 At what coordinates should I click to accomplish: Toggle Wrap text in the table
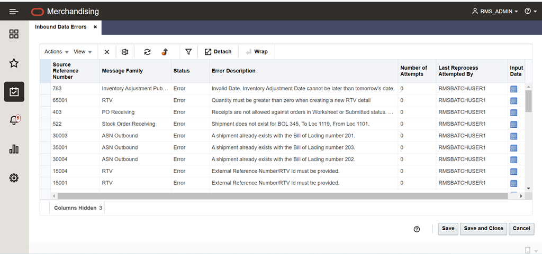(x=257, y=52)
